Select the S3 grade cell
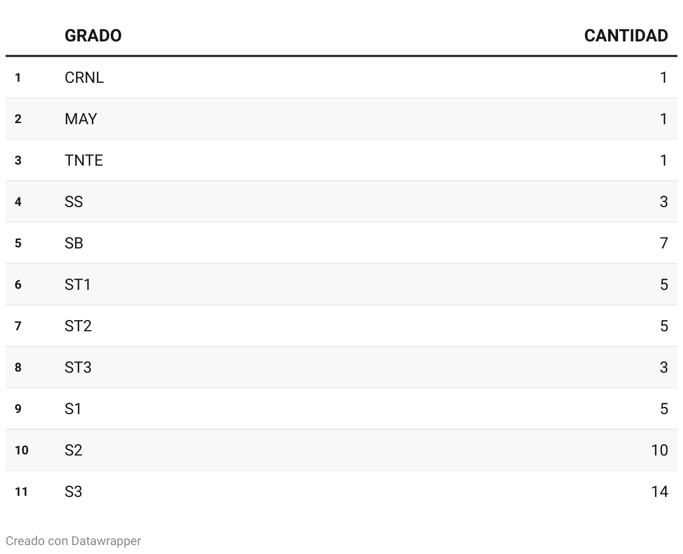 [x=74, y=491]
